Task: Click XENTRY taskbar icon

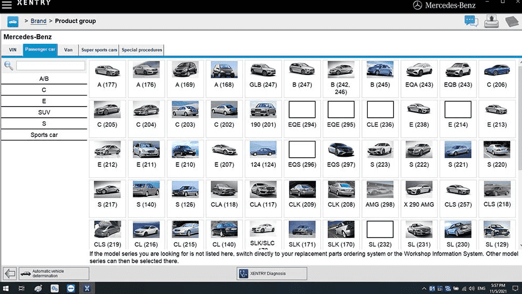Action: (x=87, y=288)
